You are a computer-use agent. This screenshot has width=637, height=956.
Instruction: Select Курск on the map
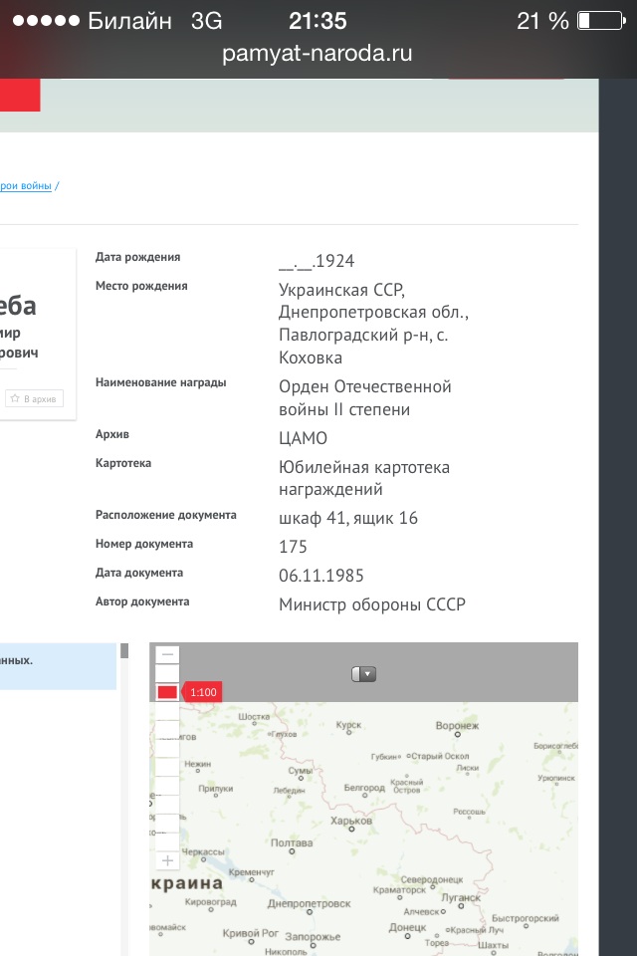click(348, 726)
